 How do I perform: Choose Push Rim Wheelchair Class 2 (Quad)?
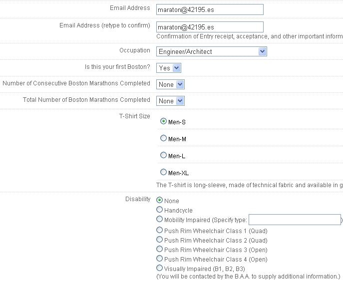pyautogui.click(x=160, y=240)
